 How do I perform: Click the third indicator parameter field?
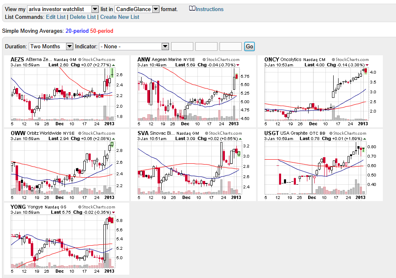click(x=231, y=46)
